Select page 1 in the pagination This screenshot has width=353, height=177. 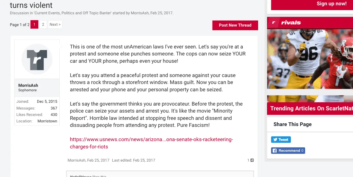pyautogui.click(x=34, y=25)
